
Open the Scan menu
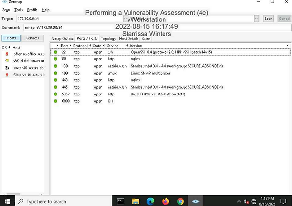pyautogui.click(x=6, y=10)
